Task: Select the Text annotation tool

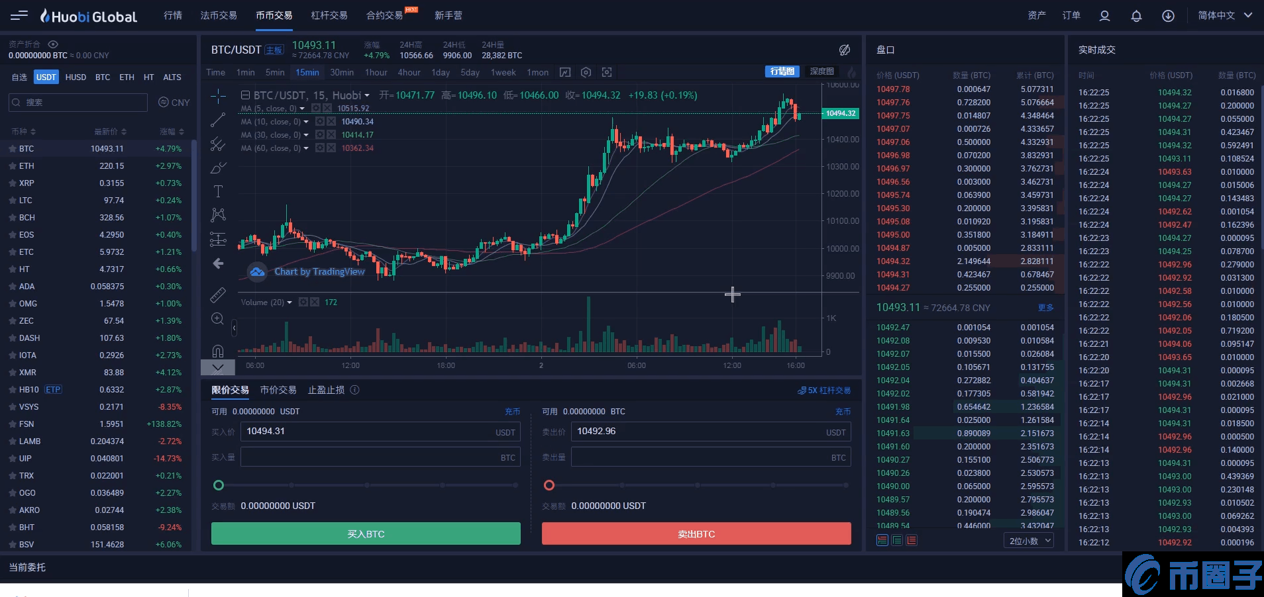Action: [218, 192]
